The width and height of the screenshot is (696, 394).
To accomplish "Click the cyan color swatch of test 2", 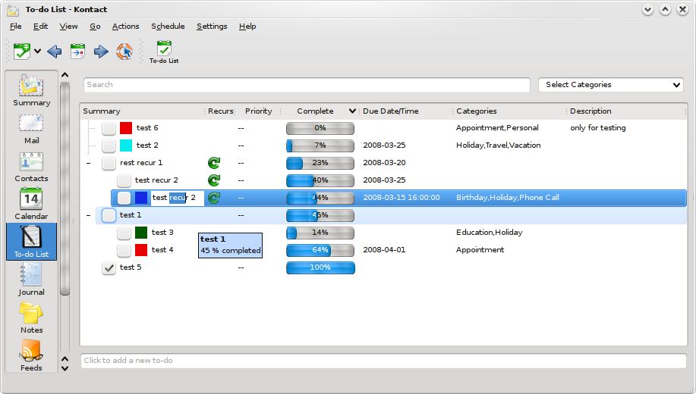I will [x=126, y=145].
